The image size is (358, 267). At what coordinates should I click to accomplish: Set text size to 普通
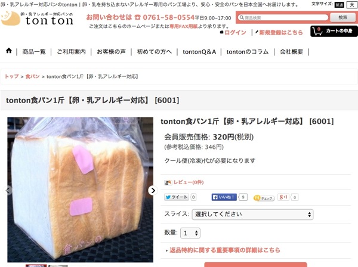340,5
